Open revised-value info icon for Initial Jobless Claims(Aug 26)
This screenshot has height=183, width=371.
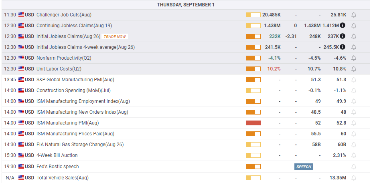pyautogui.click(x=343, y=36)
